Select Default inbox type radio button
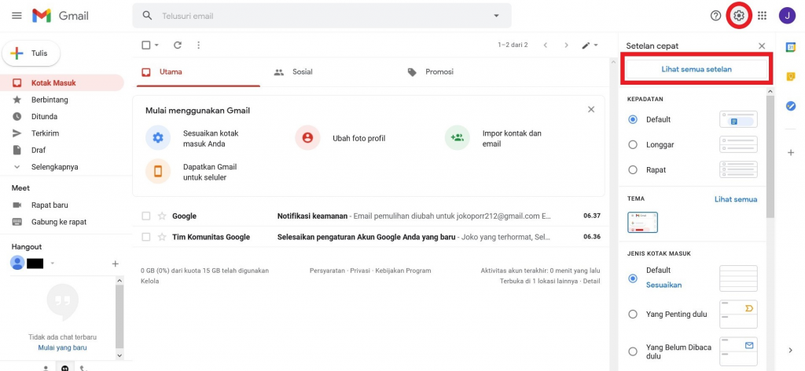The width and height of the screenshot is (805, 371). pyautogui.click(x=633, y=278)
